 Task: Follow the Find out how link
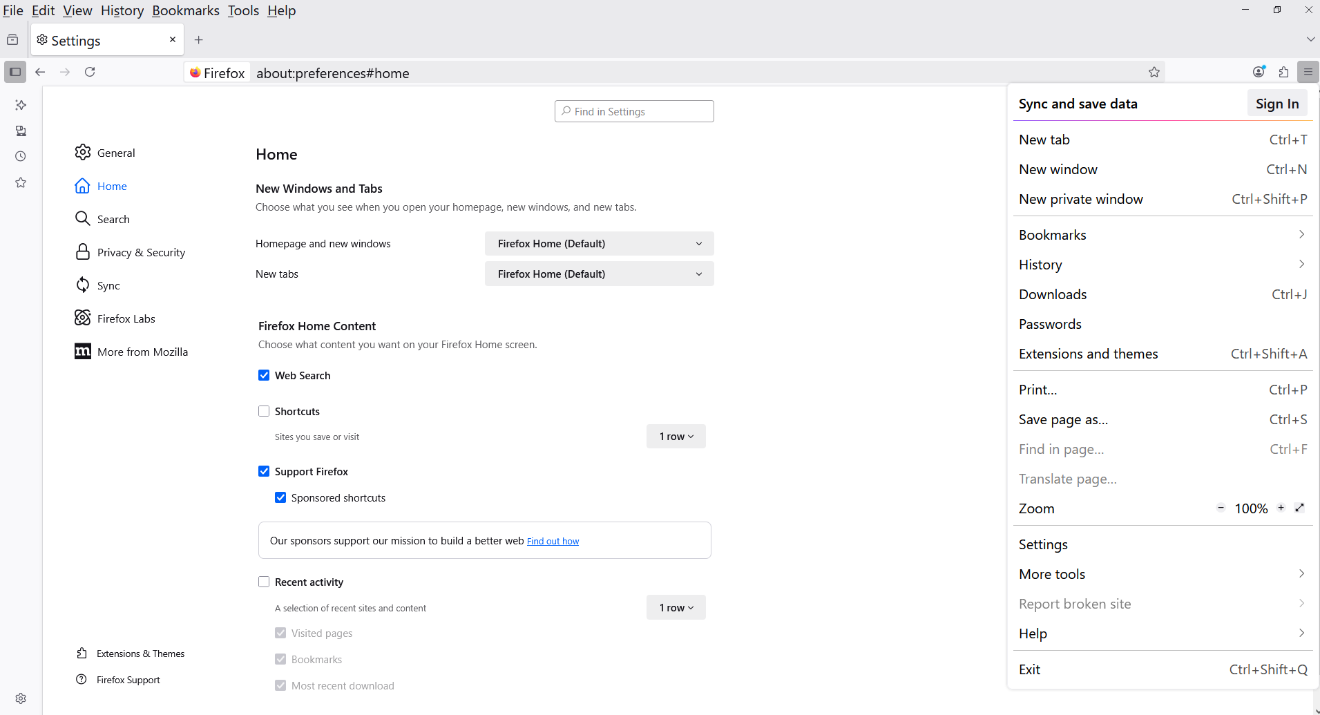pos(553,541)
